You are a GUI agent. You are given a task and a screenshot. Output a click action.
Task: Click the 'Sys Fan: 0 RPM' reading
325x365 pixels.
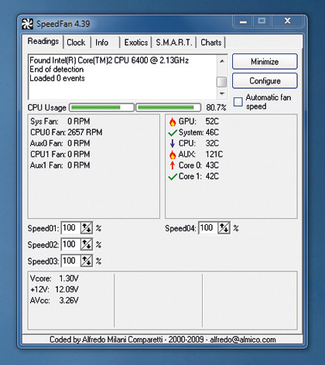60,121
